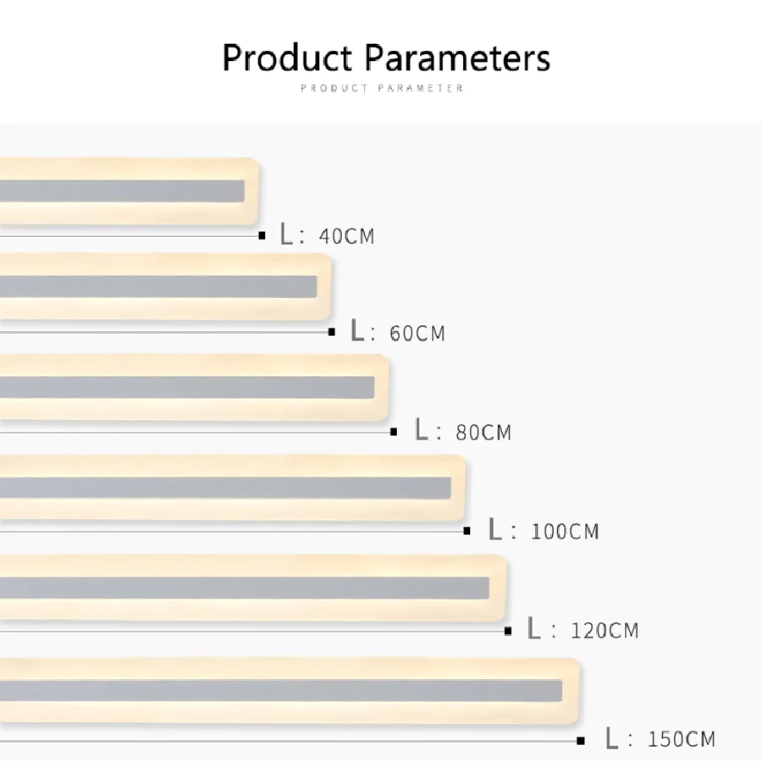Click the "L: 150CM" length label
Viewport: 762px width, 762px height.
coord(660,739)
